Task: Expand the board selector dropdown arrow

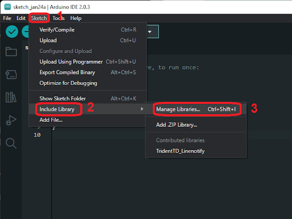Action: tap(149, 31)
